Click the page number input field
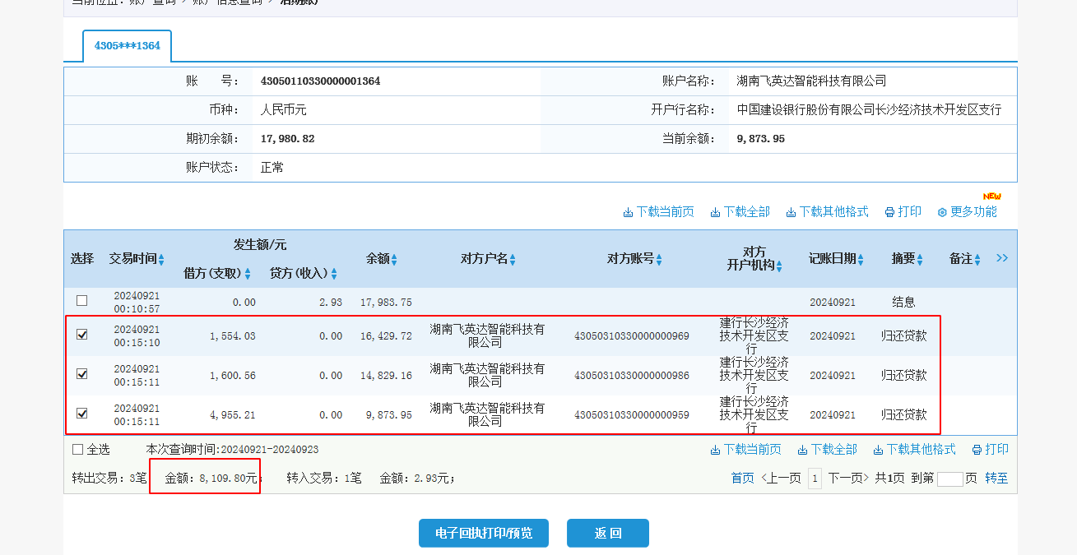This screenshot has height=555, width=1077. 949,479
